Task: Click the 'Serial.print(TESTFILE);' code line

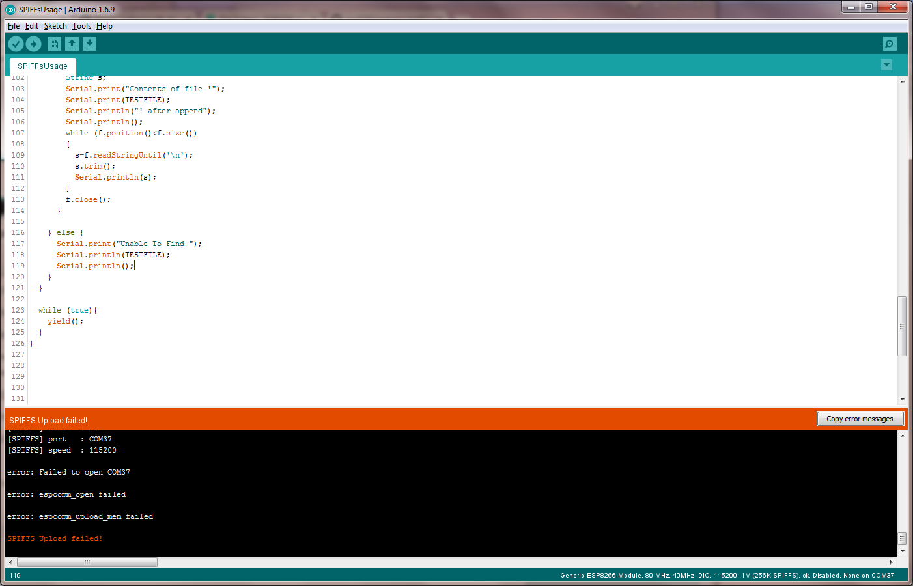Action: click(118, 100)
